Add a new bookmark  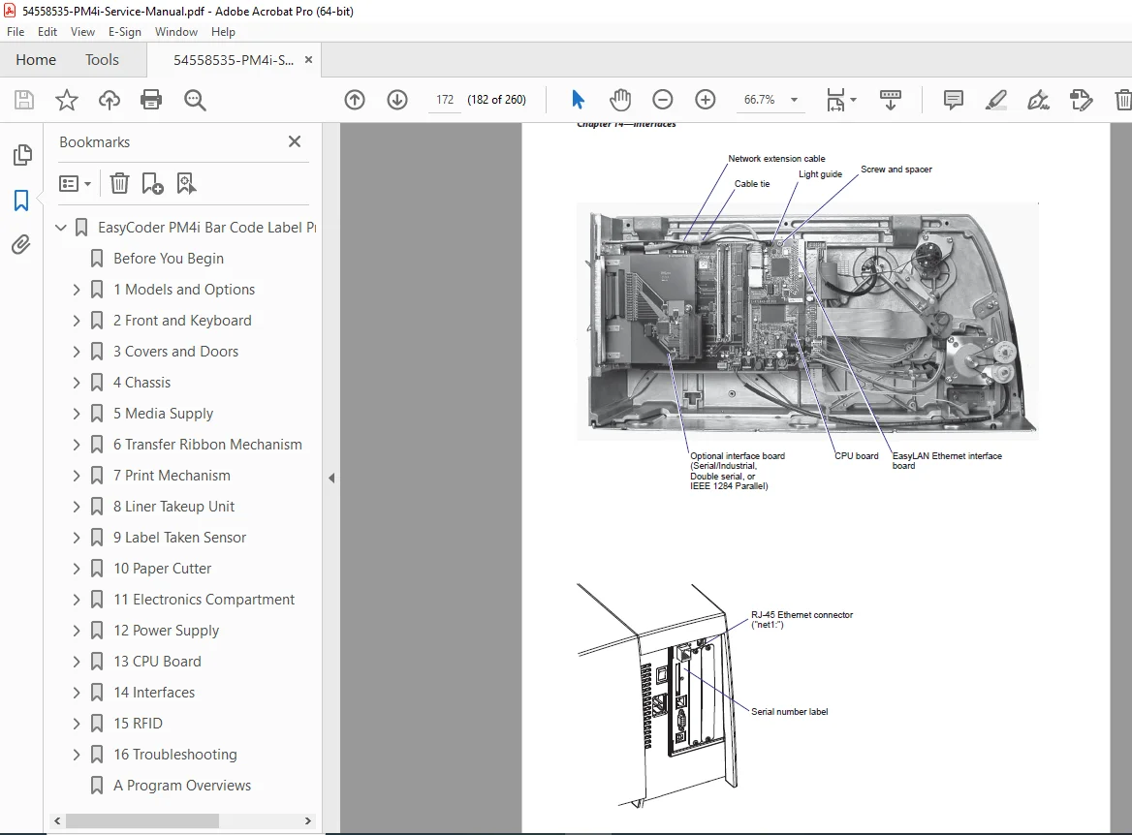[x=152, y=183]
